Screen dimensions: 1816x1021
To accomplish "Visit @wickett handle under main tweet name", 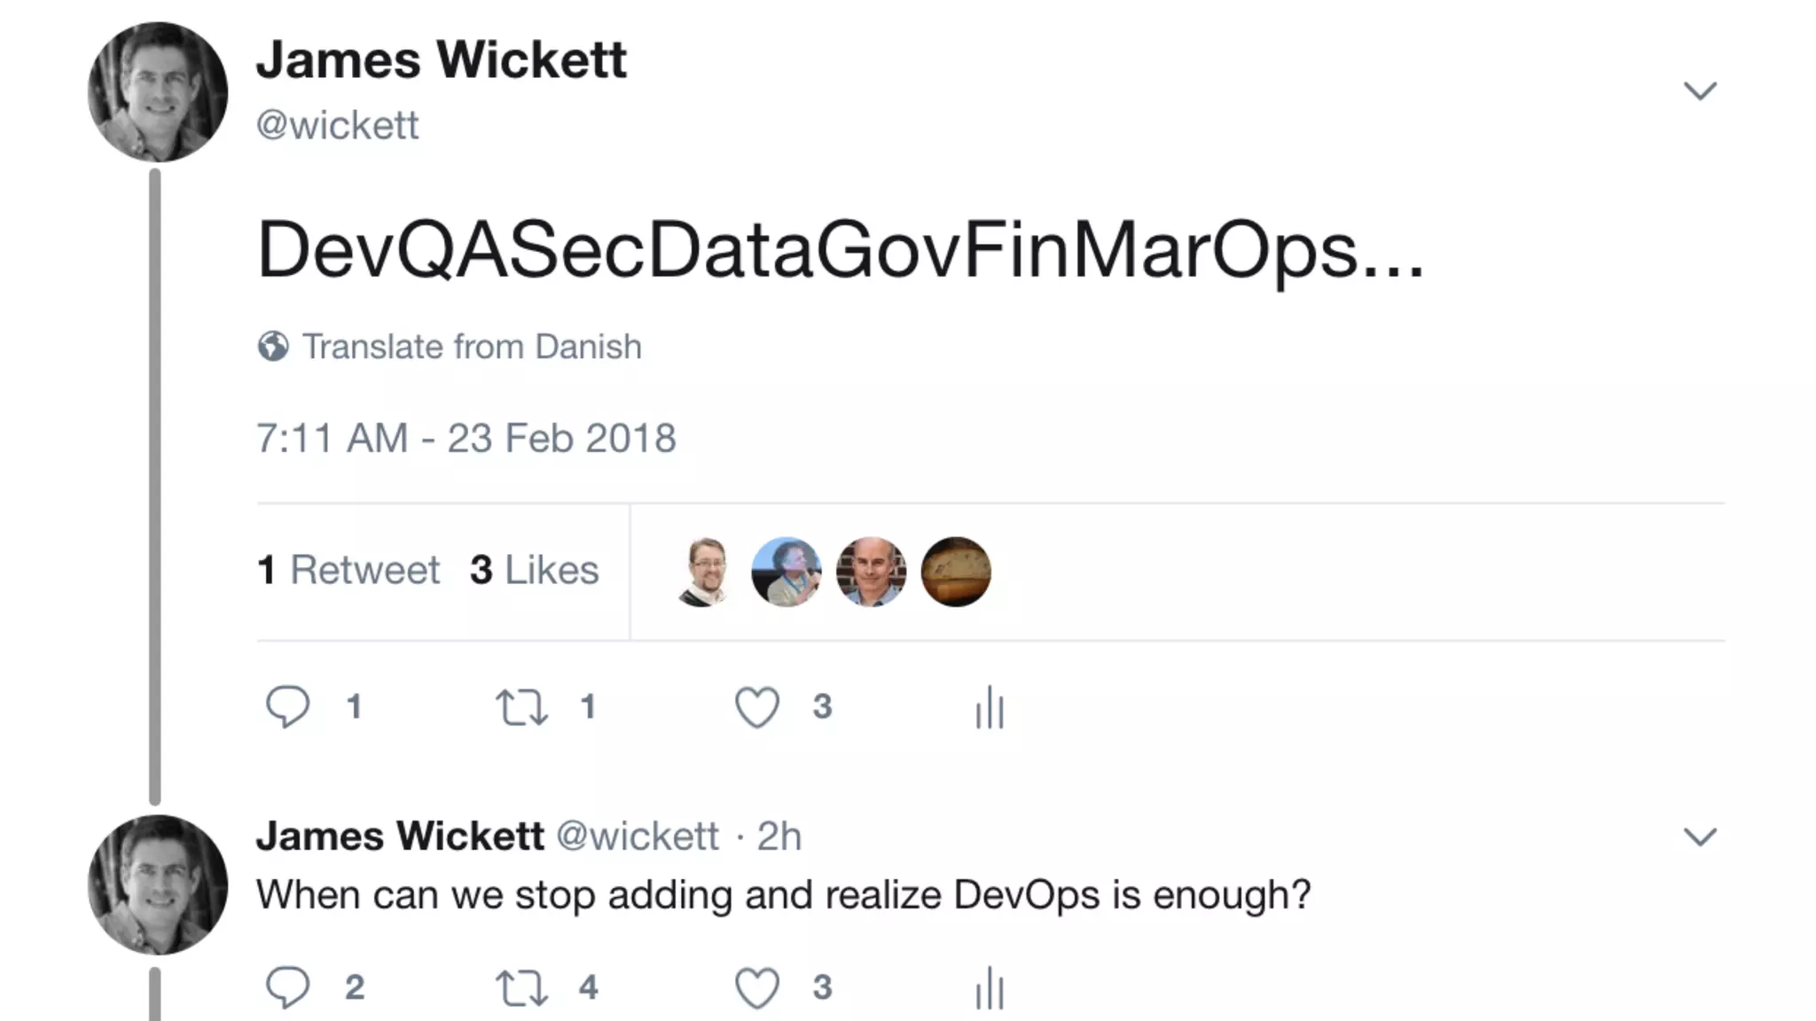I will 337,125.
